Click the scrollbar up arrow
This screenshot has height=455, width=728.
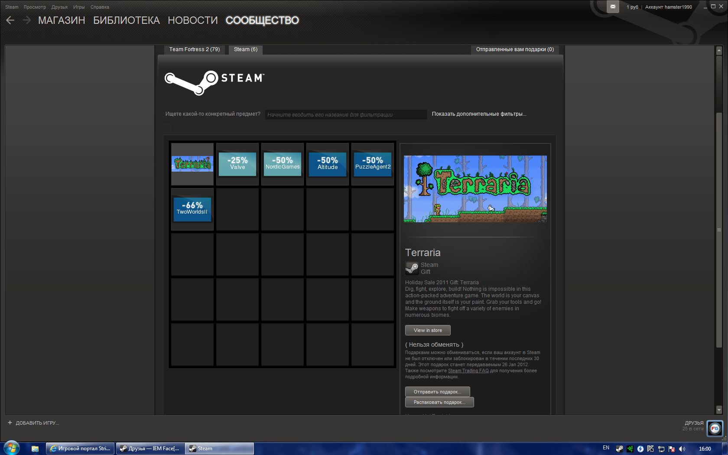click(x=719, y=51)
